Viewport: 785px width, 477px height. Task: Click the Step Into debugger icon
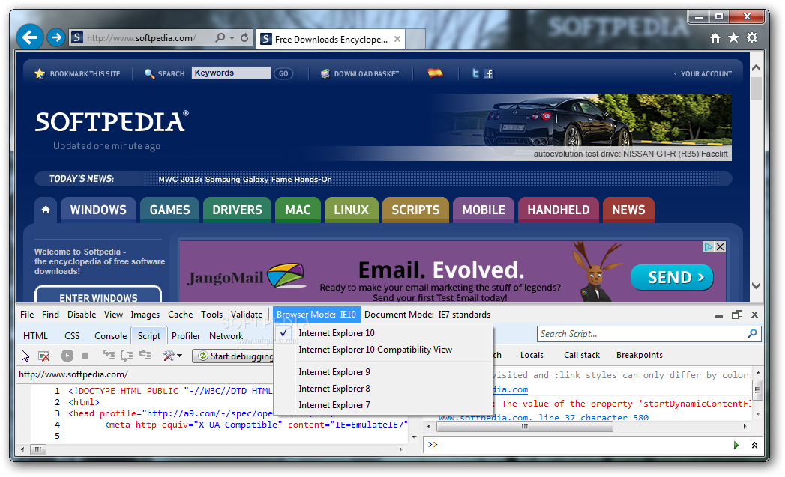point(109,355)
